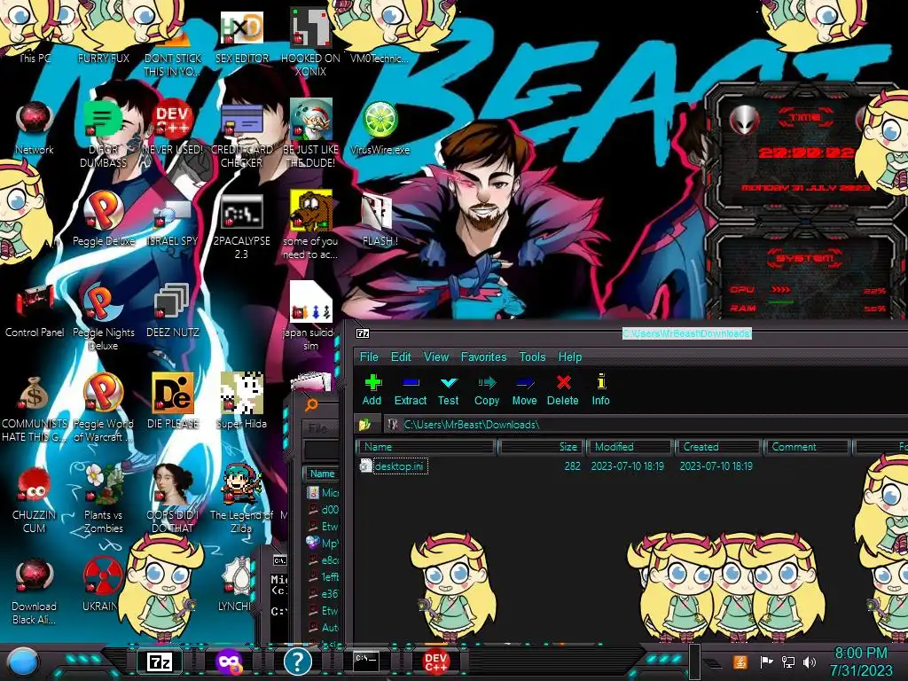908x681 pixels.
Task: Open the Favorites menu in 7-Zip
Action: (x=483, y=356)
